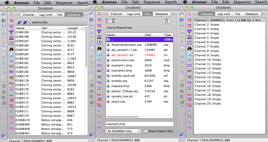Enable the Show hidden files checkbox
Screen dimensions: 268x142
tap(146, 131)
